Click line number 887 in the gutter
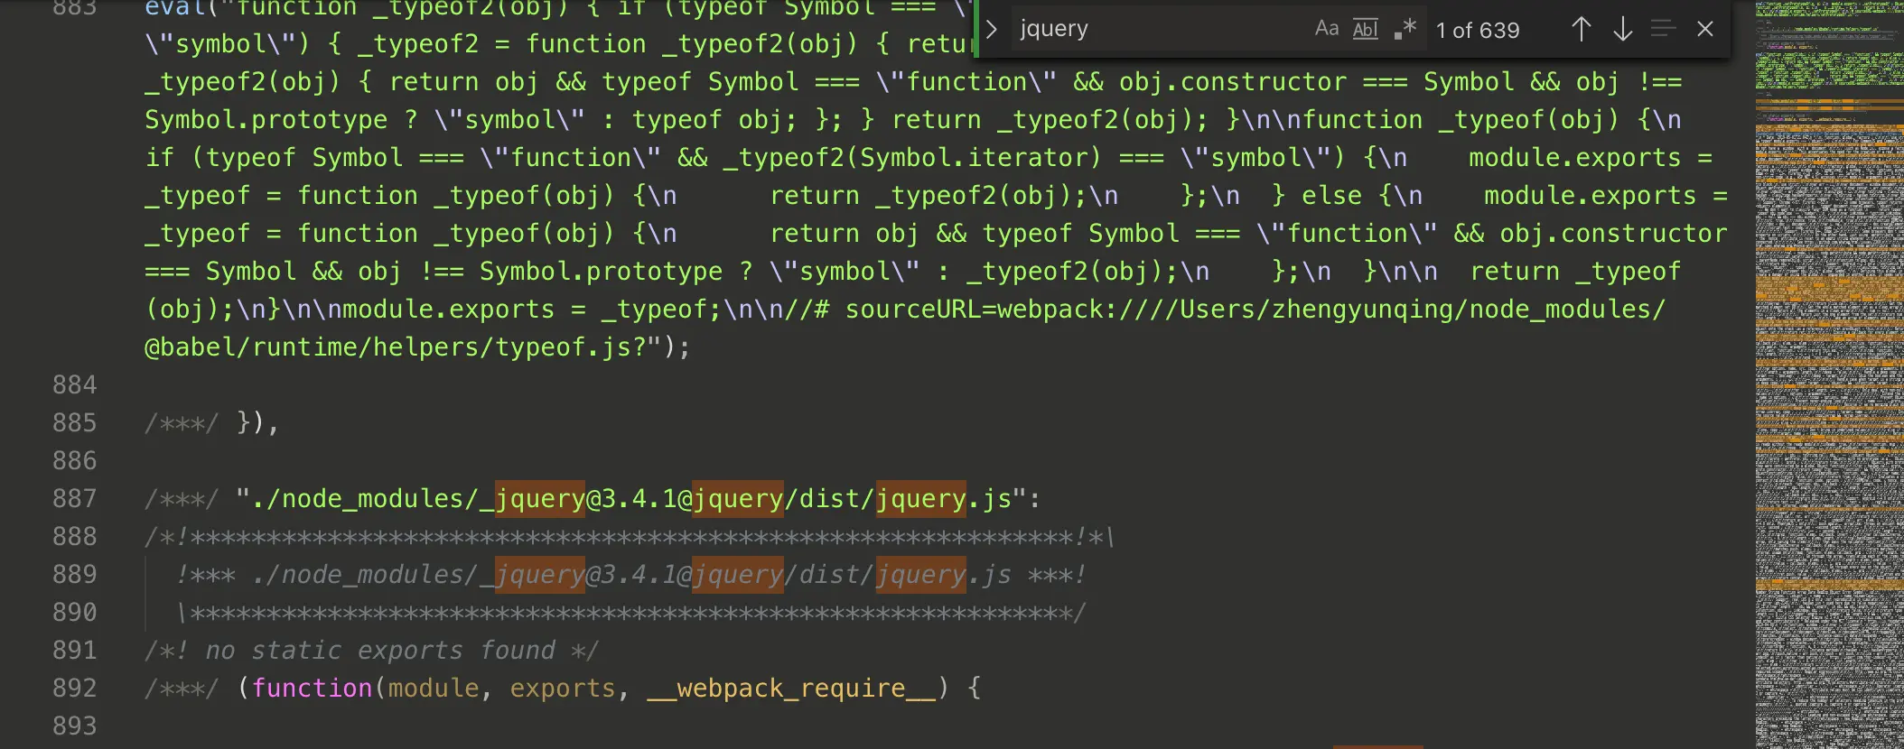 click(74, 498)
